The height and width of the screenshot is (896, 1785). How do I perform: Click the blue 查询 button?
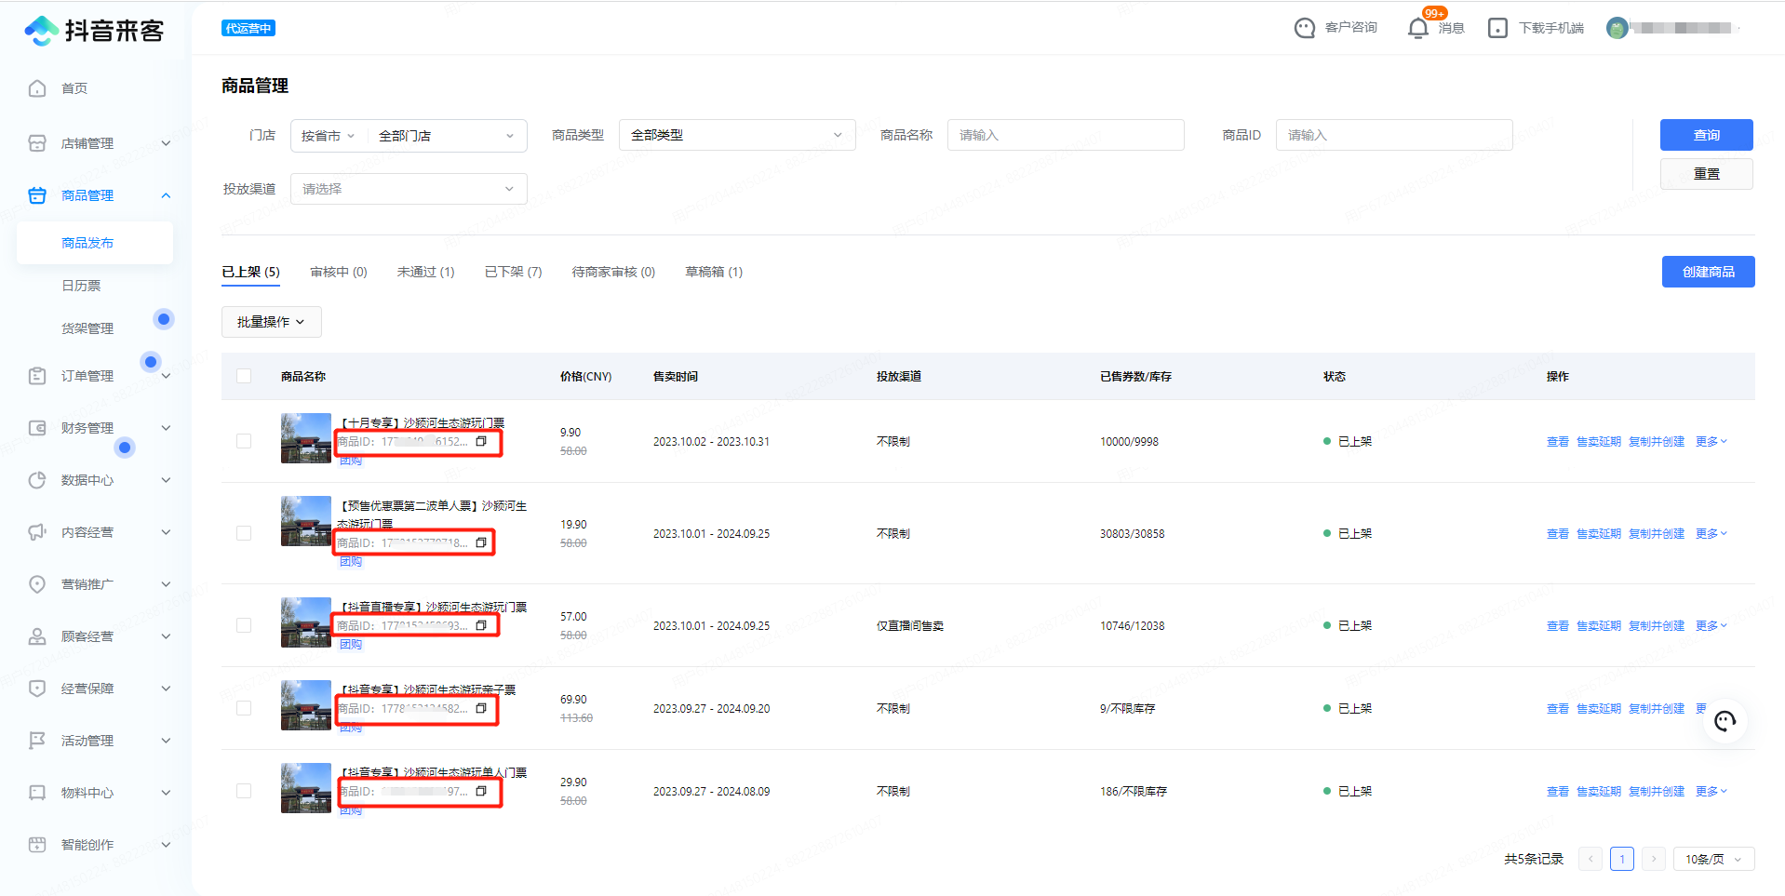click(x=1706, y=135)
